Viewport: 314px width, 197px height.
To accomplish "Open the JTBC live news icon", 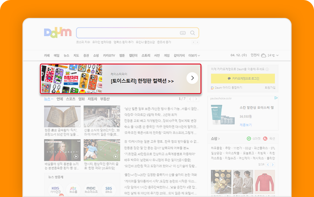I will (73, 190).
